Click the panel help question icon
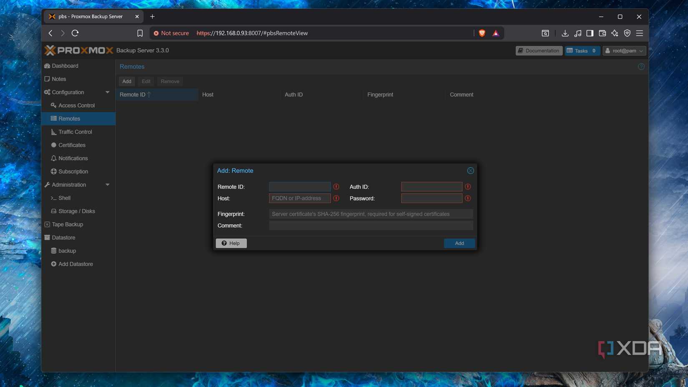The height and width of the screenshot is (387, 688). tap(641, 66)
